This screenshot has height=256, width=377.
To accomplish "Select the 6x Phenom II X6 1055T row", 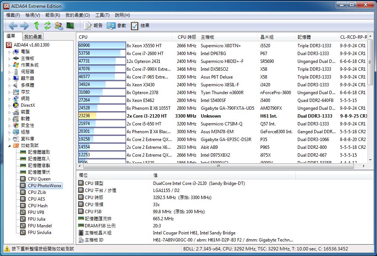I will 222,108.
